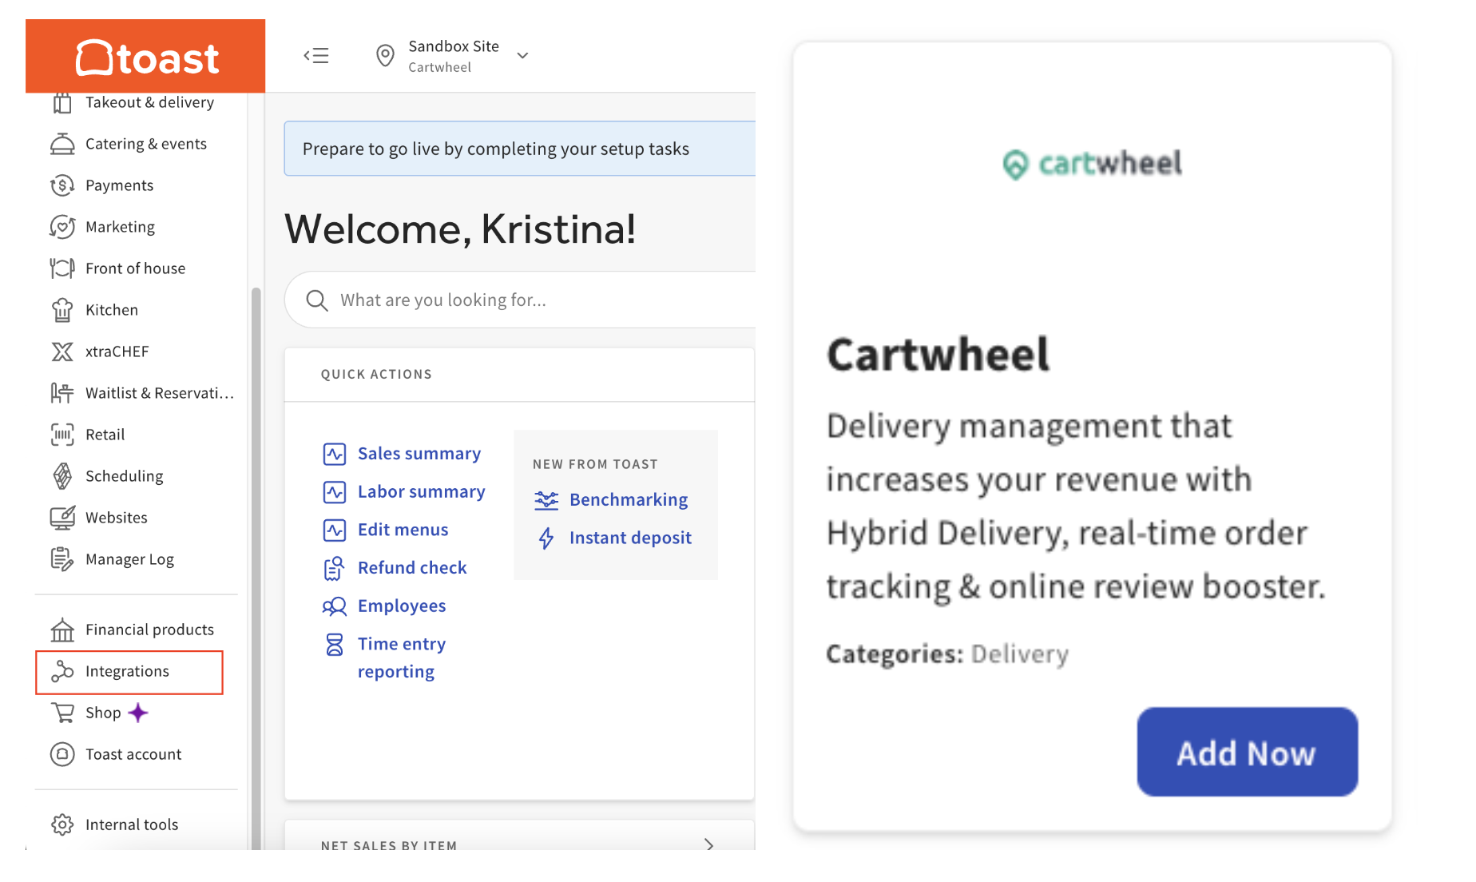Image resolution: width=1476 pixels, height=882 pixels.
Task: Open the Sandbox Site location dropdown
Action: 453,55
